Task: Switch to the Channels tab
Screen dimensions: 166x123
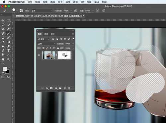Action: (46, 34)
